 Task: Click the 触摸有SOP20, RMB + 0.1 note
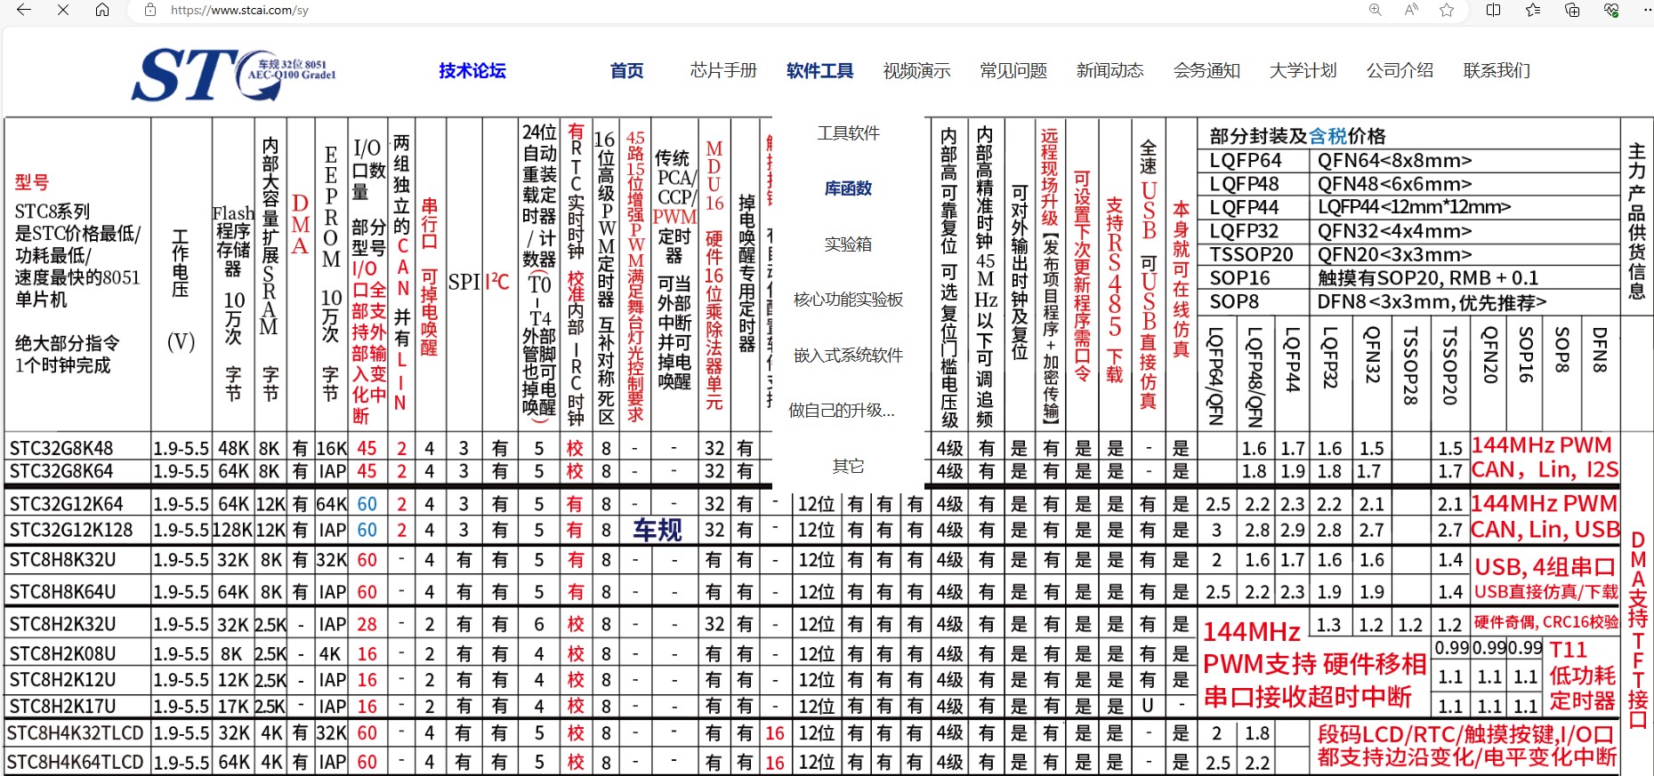coord(1428,278)
